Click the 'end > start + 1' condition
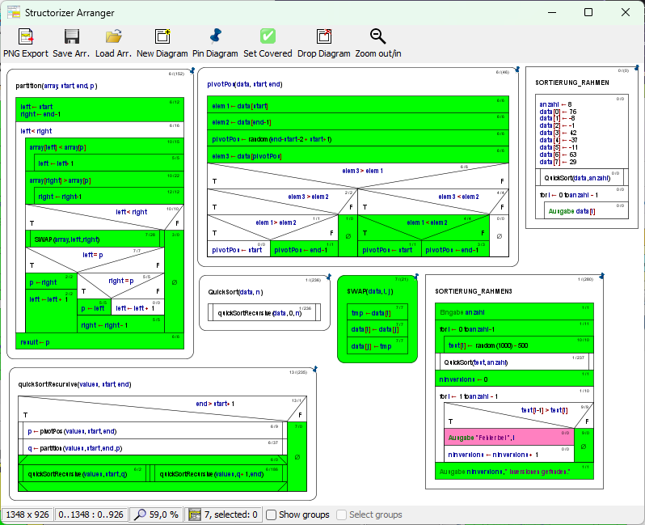 162,409
